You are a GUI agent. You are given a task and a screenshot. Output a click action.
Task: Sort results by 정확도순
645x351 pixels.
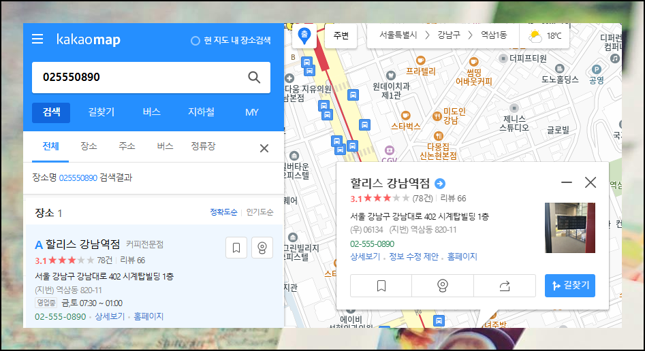[x=224, y=212]
